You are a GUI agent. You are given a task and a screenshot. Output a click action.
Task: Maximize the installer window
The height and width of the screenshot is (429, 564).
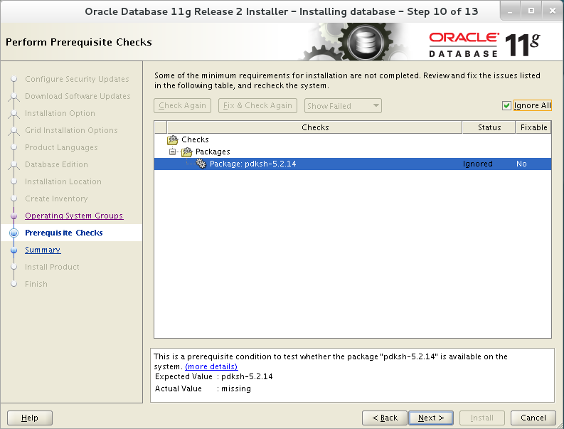coord(531,11)
